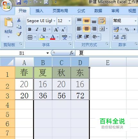Switch to the 页面布局 tab
Viewport: 138px width, 139px height.
point(60,11)
